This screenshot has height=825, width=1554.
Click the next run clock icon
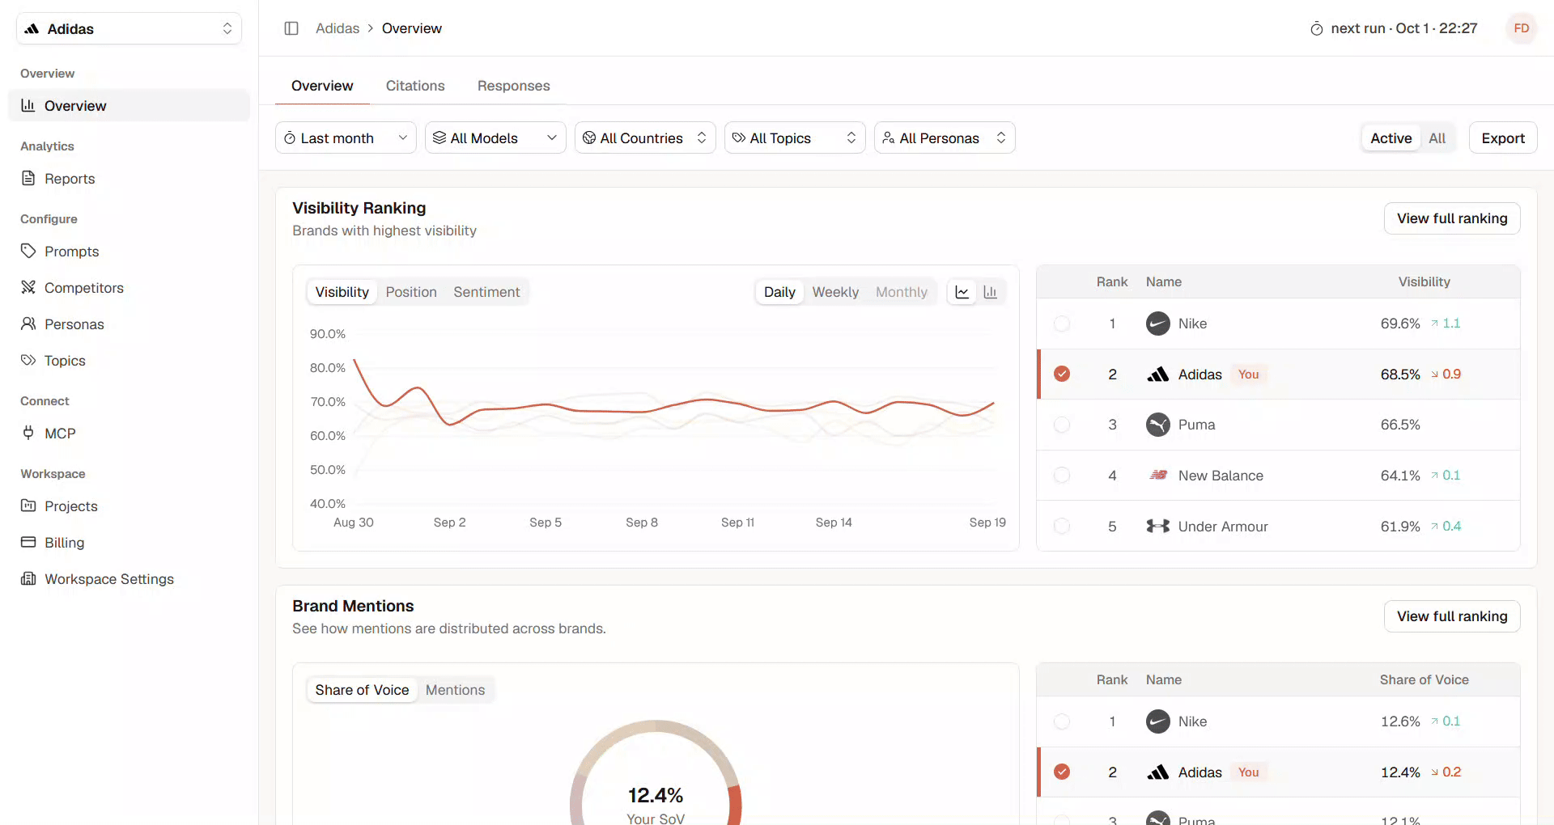(x=1317, y=29)
